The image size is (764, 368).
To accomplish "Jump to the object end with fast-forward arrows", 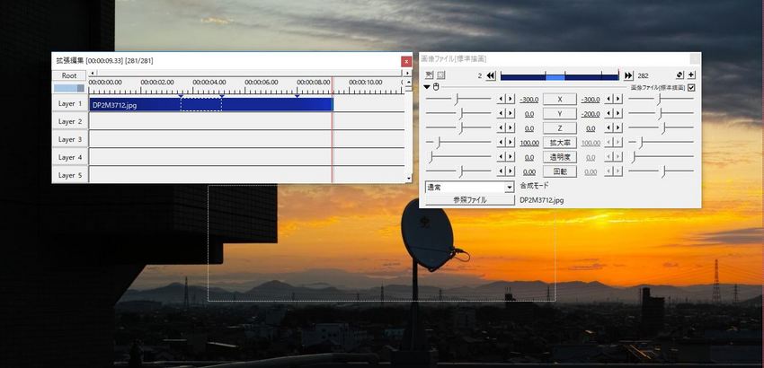I will 628,75.
